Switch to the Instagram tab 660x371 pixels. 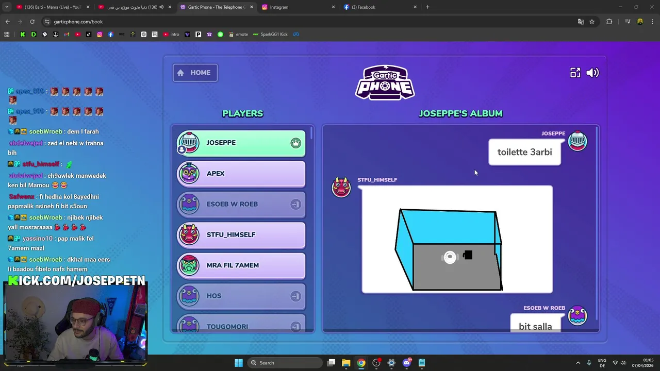point(298,7)
